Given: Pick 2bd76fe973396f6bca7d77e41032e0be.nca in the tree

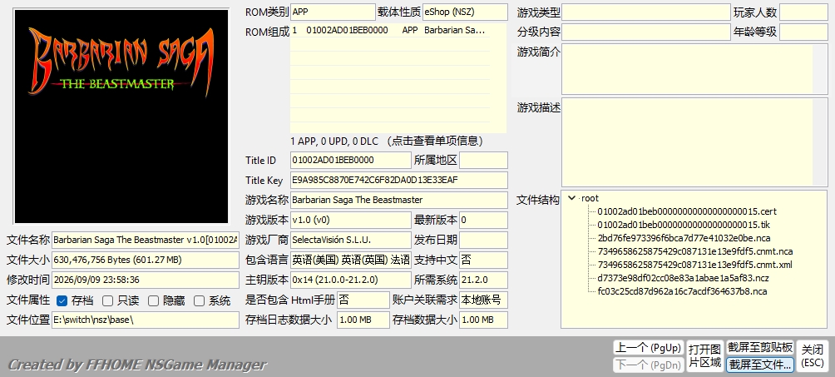Looking at the screenshot, I should click(x=684, y=238).
